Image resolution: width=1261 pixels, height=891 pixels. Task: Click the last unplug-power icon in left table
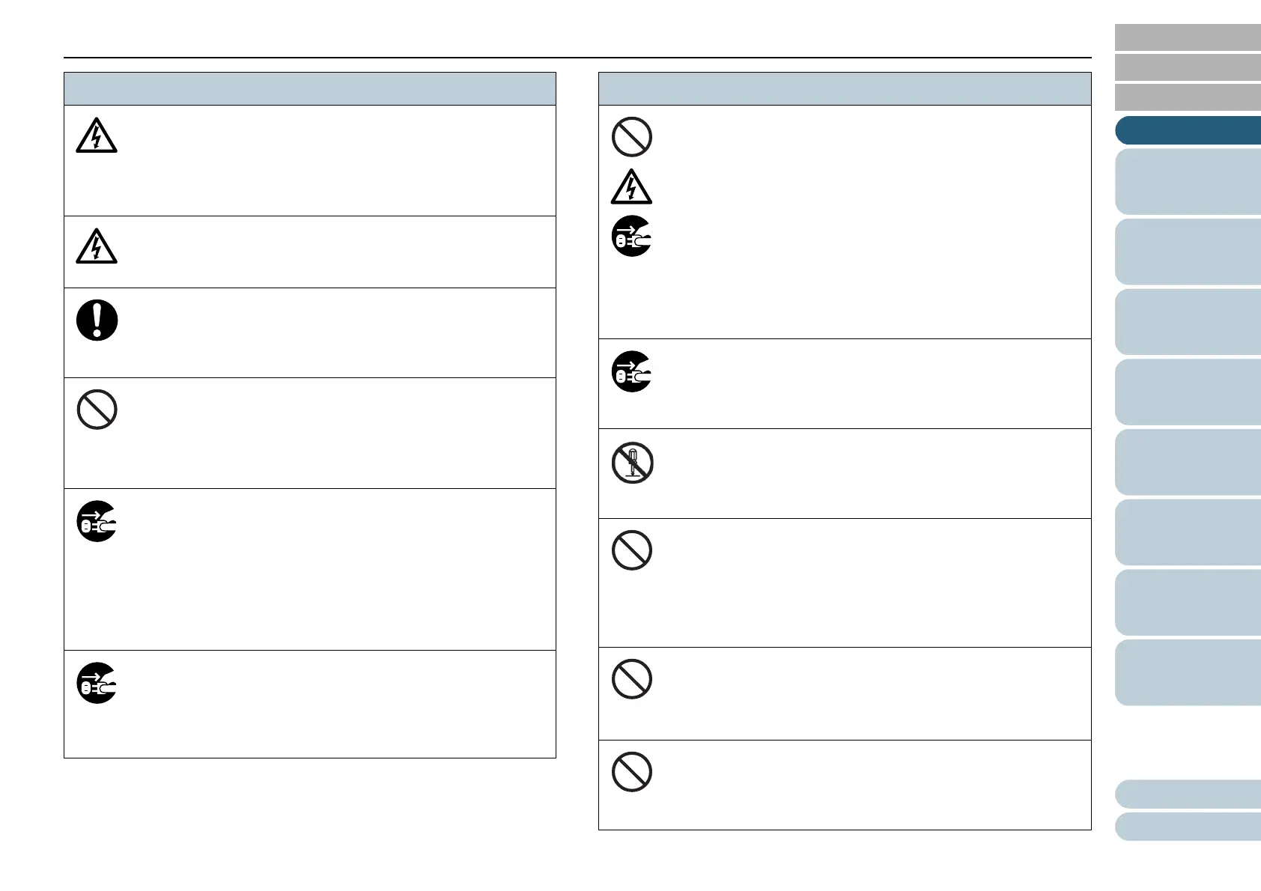point(97,683)
